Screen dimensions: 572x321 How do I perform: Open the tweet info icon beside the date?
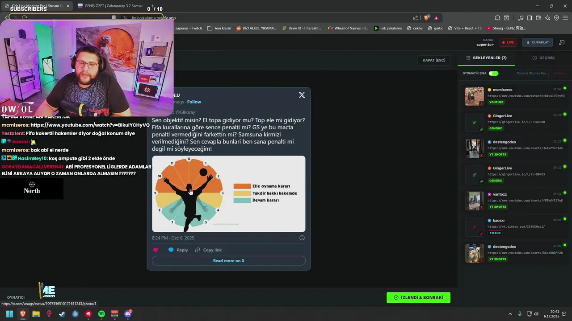tap(302, 238)
